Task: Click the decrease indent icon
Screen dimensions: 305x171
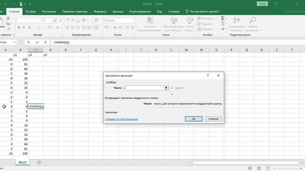Action: [x=84, y=28]
